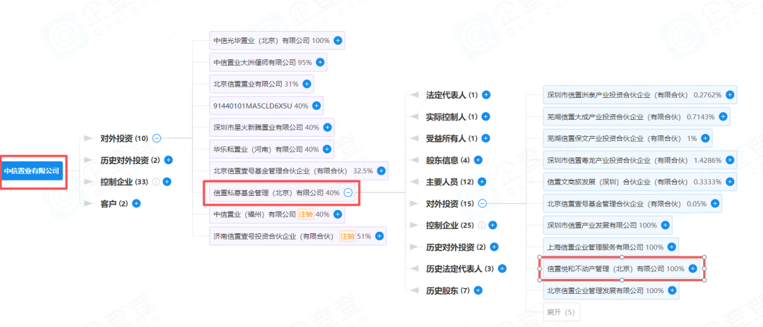This screenshot has height=327, width=763.
Task: Expand left 历史对外投资 (2) plus icon
Action: point(168,160)
